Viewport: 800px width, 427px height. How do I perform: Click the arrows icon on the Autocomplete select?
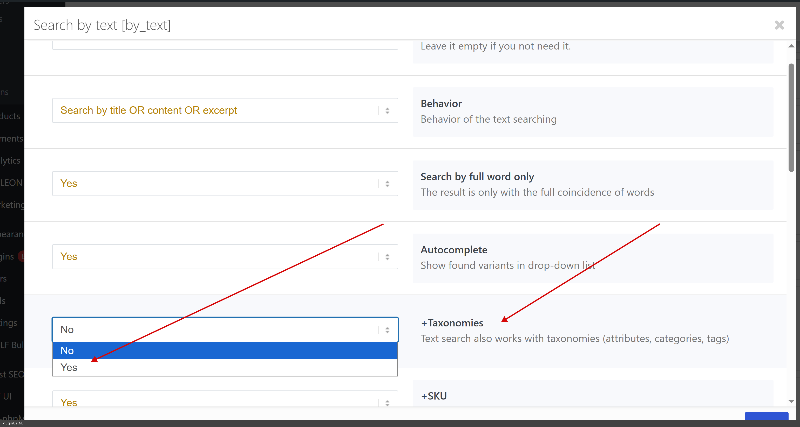click(387, 257)
